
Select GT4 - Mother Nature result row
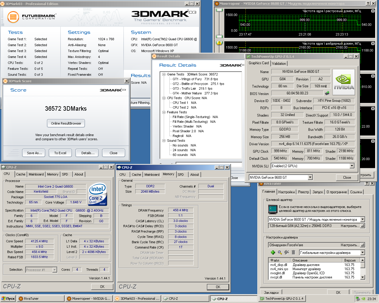pyautogui.click(x=195, y=93)
